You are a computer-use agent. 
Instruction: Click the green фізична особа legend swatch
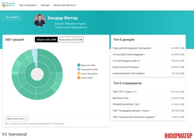tap(79, 65)
